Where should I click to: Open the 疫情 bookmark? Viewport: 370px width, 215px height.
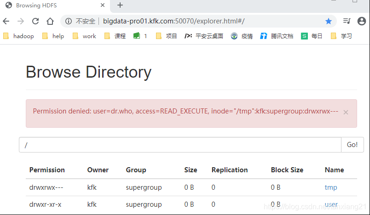point(242,36)
